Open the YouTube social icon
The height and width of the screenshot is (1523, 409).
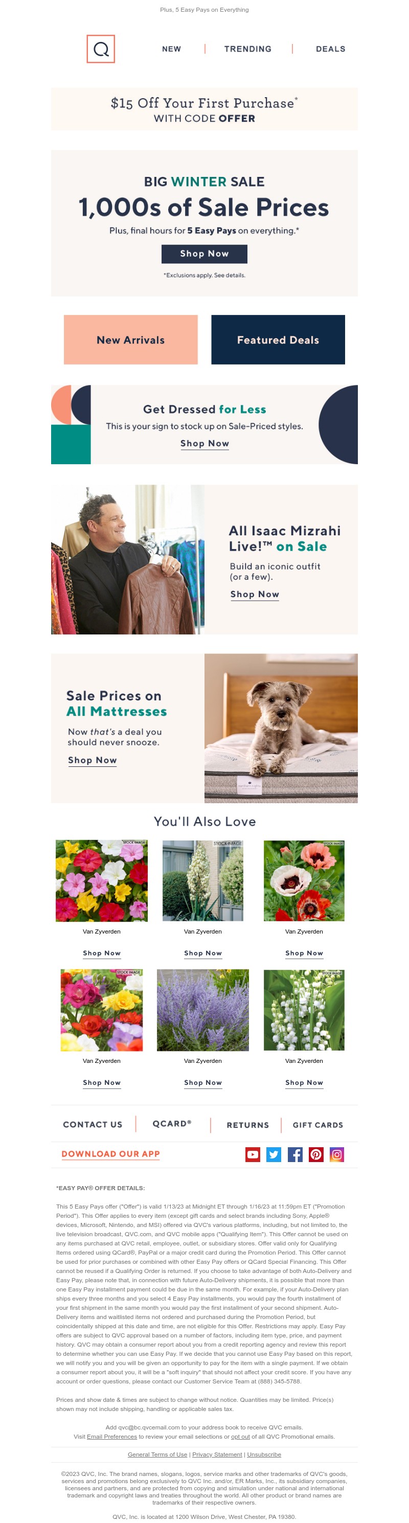pos(253,1154)
